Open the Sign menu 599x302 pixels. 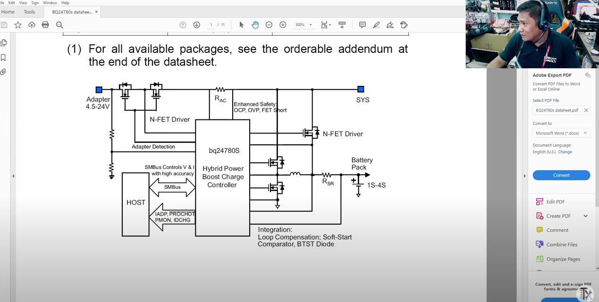[35, 3]
